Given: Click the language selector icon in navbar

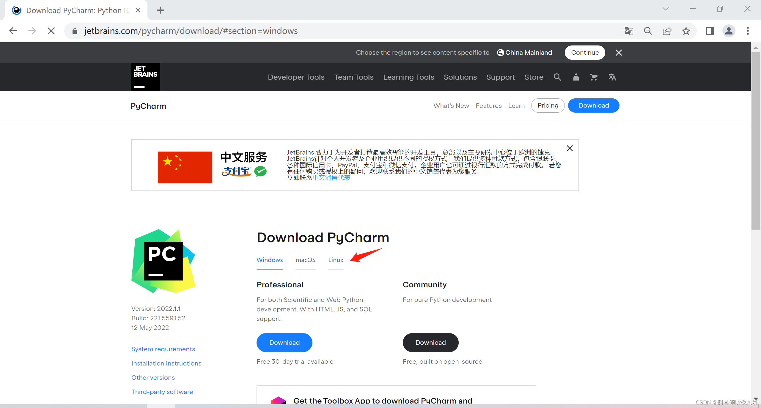Looking at the screenshot, I should click(612, 77).
